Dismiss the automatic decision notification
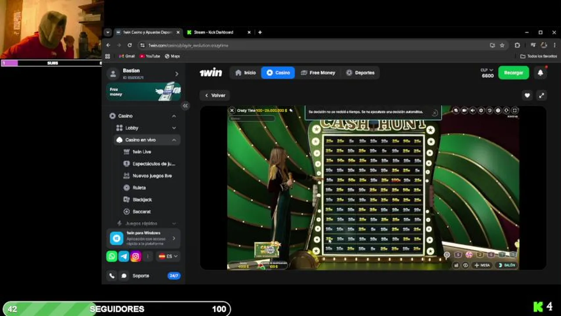 click(x=435, y=113)
